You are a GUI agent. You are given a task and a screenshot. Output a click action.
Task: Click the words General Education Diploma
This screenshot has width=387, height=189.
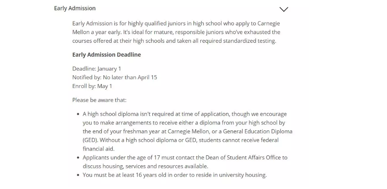click(258, 131)
